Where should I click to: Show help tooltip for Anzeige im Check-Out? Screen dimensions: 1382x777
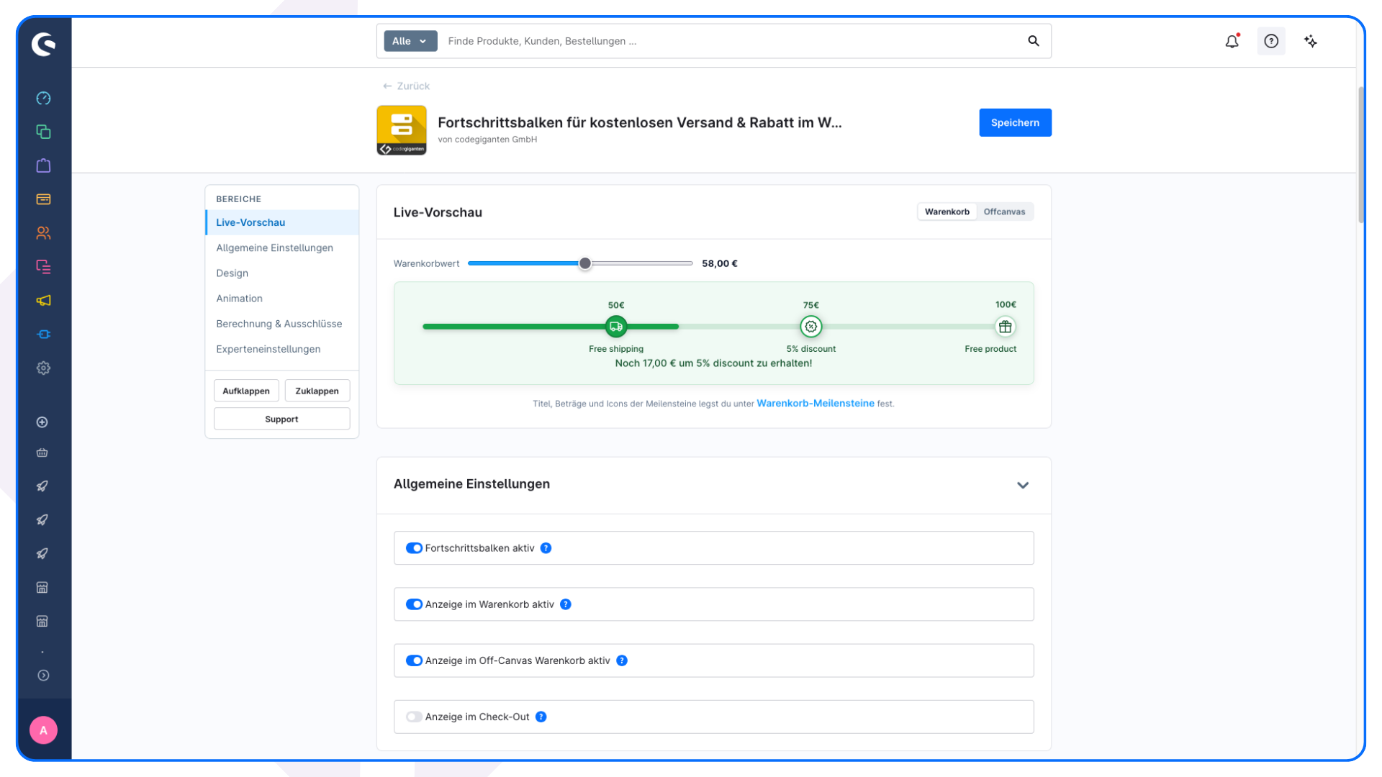(541, 717)
